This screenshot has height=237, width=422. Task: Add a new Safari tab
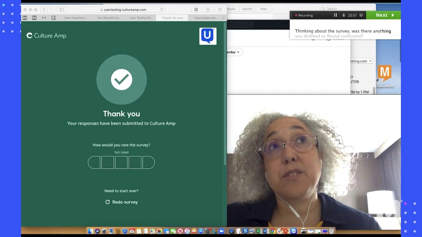pyautogui.click(x=223, y=18)
